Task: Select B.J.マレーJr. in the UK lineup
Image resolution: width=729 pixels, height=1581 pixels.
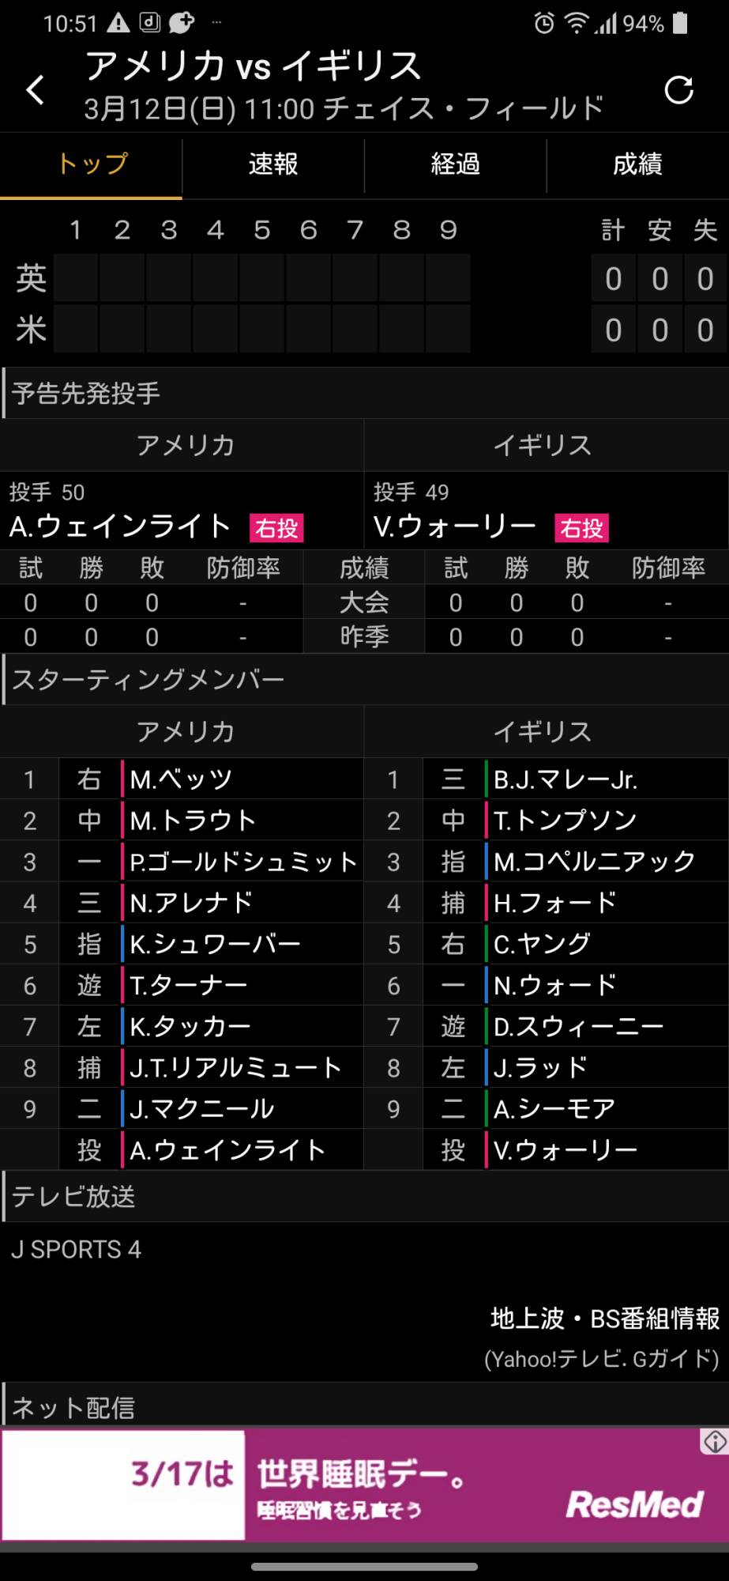Action: [x=566, y=780]
